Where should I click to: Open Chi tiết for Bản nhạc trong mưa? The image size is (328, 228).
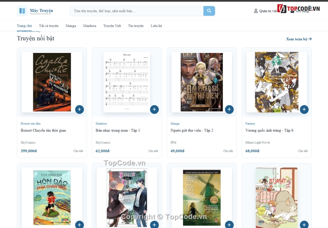point(153,151)
